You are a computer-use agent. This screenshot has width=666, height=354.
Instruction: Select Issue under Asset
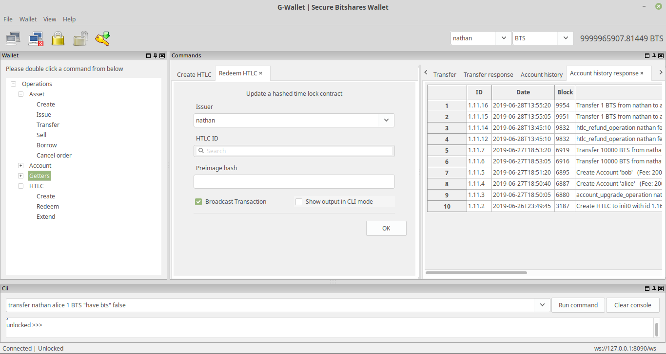44,115
